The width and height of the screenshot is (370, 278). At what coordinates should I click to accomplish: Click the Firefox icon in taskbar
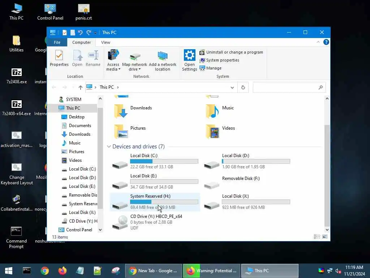62,271
